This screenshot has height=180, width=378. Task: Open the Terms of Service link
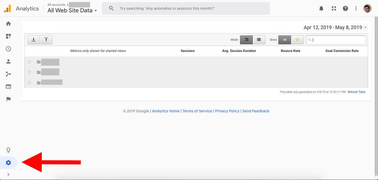tap(197, 111)
